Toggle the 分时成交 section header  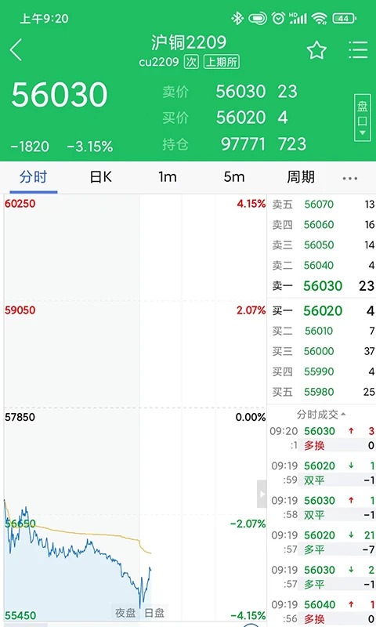(321, 415)
